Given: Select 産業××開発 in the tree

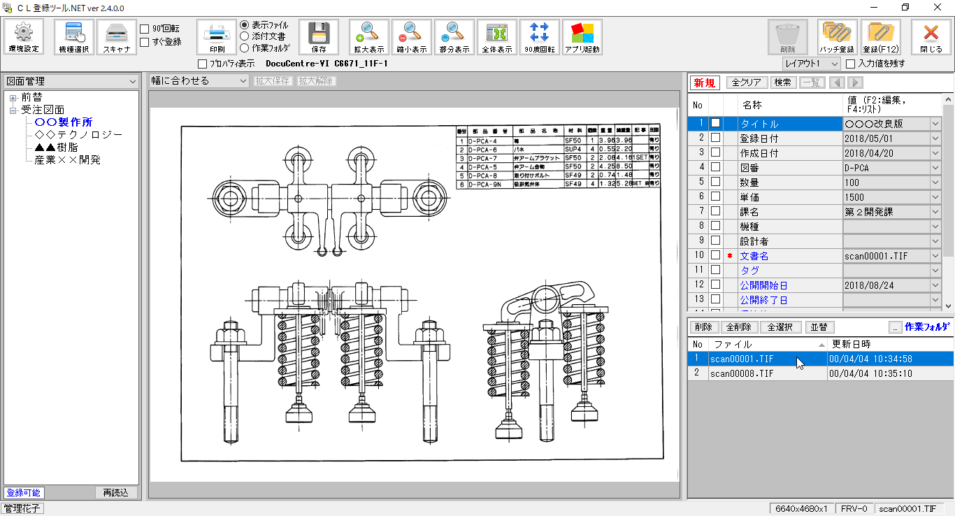Looking at the screenshot, I should [x=67, y=160].
